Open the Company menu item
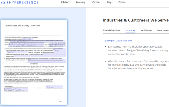The image size is (169, 107). [81, 2]
